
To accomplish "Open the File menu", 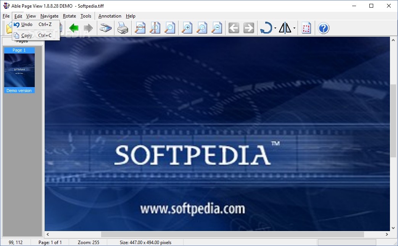I will pos(6,16).
